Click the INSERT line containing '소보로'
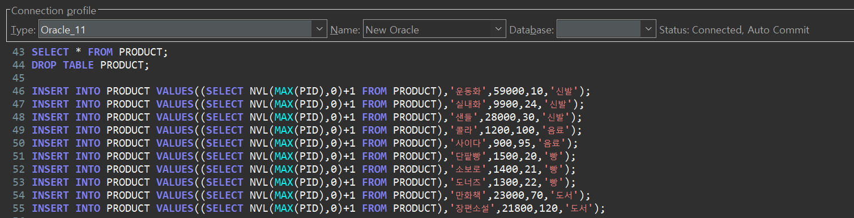 click(304, 169)
